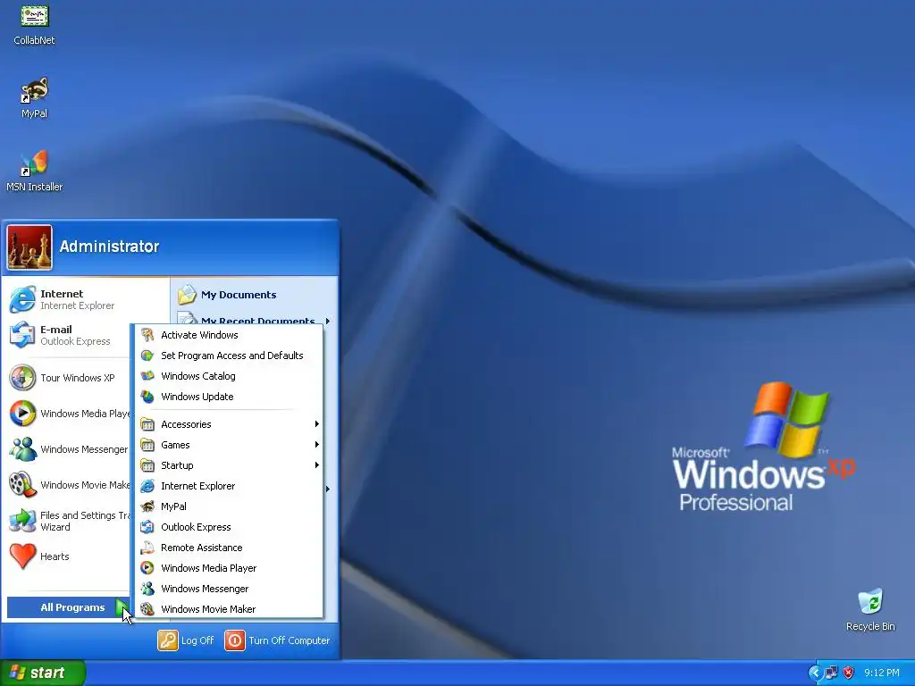
Task: Click All Programs button
Action: pos(70,607)
